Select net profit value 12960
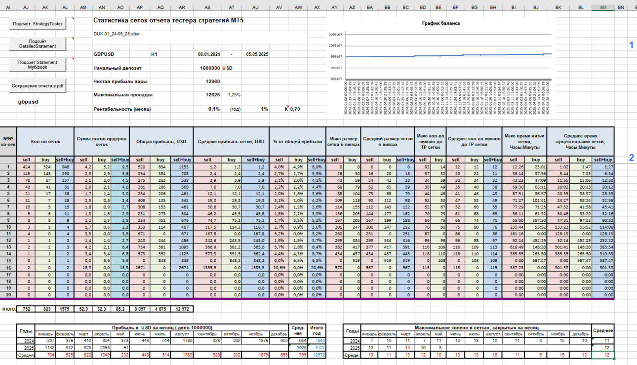 pyautogui.click(x=212, y=81)
